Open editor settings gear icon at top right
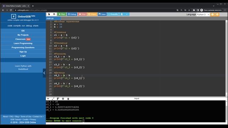Viewport: 228px width, 128px height. (217, 15)
